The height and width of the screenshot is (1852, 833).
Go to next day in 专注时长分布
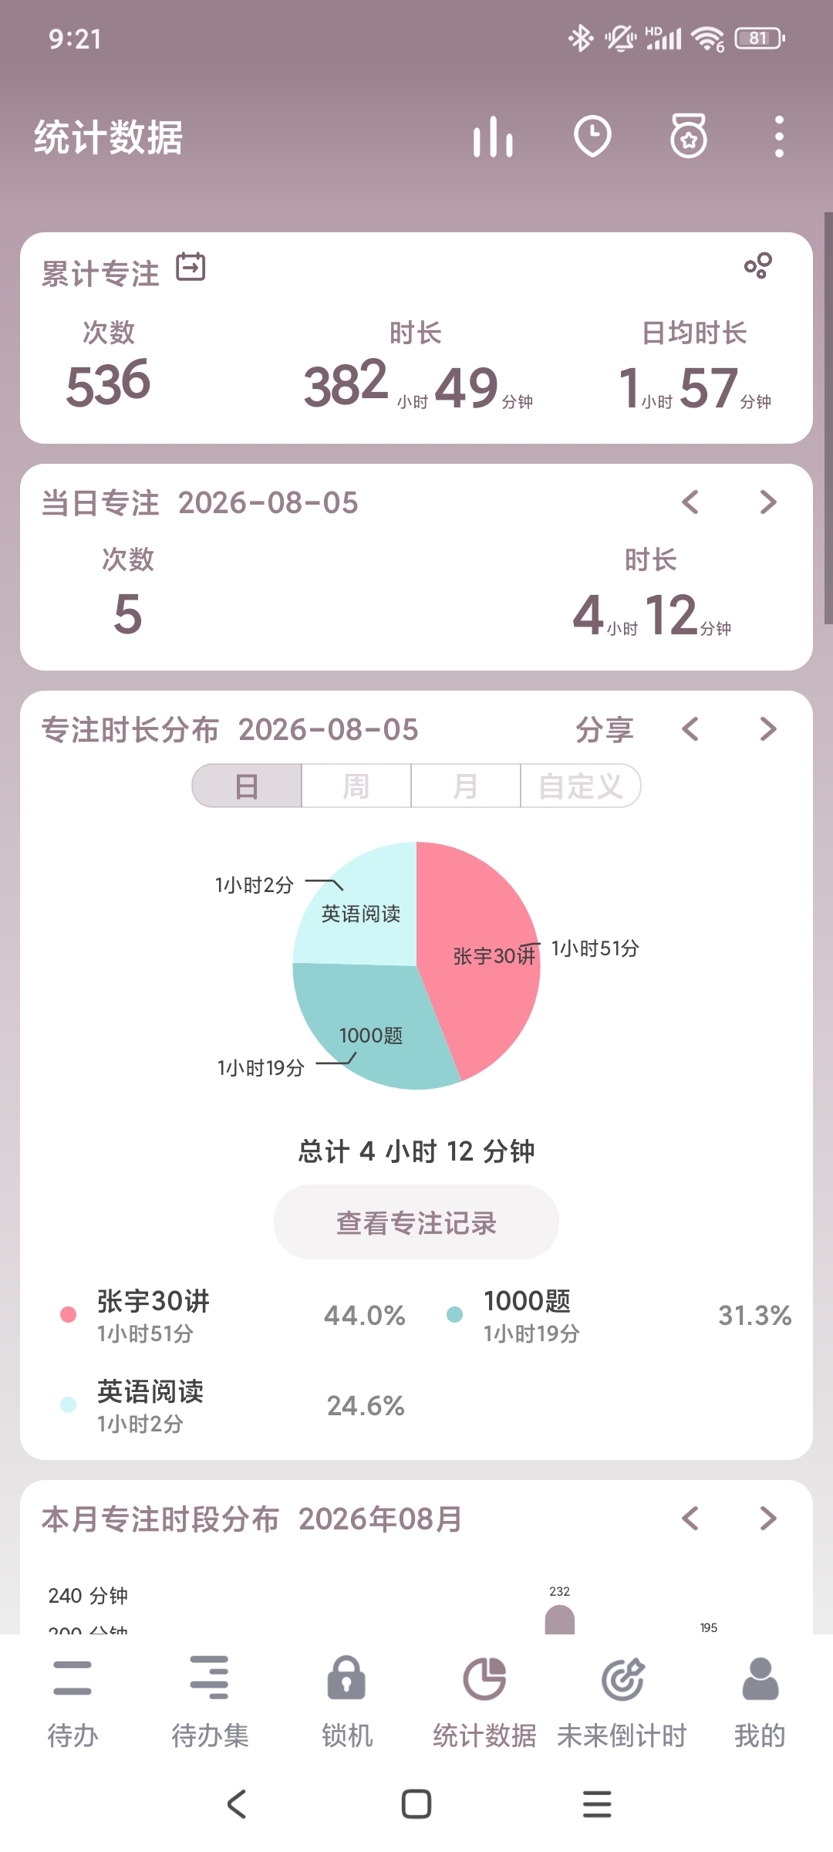[x=767, y=729]
